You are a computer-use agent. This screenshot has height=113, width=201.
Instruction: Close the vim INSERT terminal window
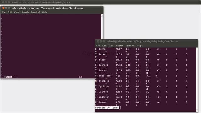(x=3, y=8)
